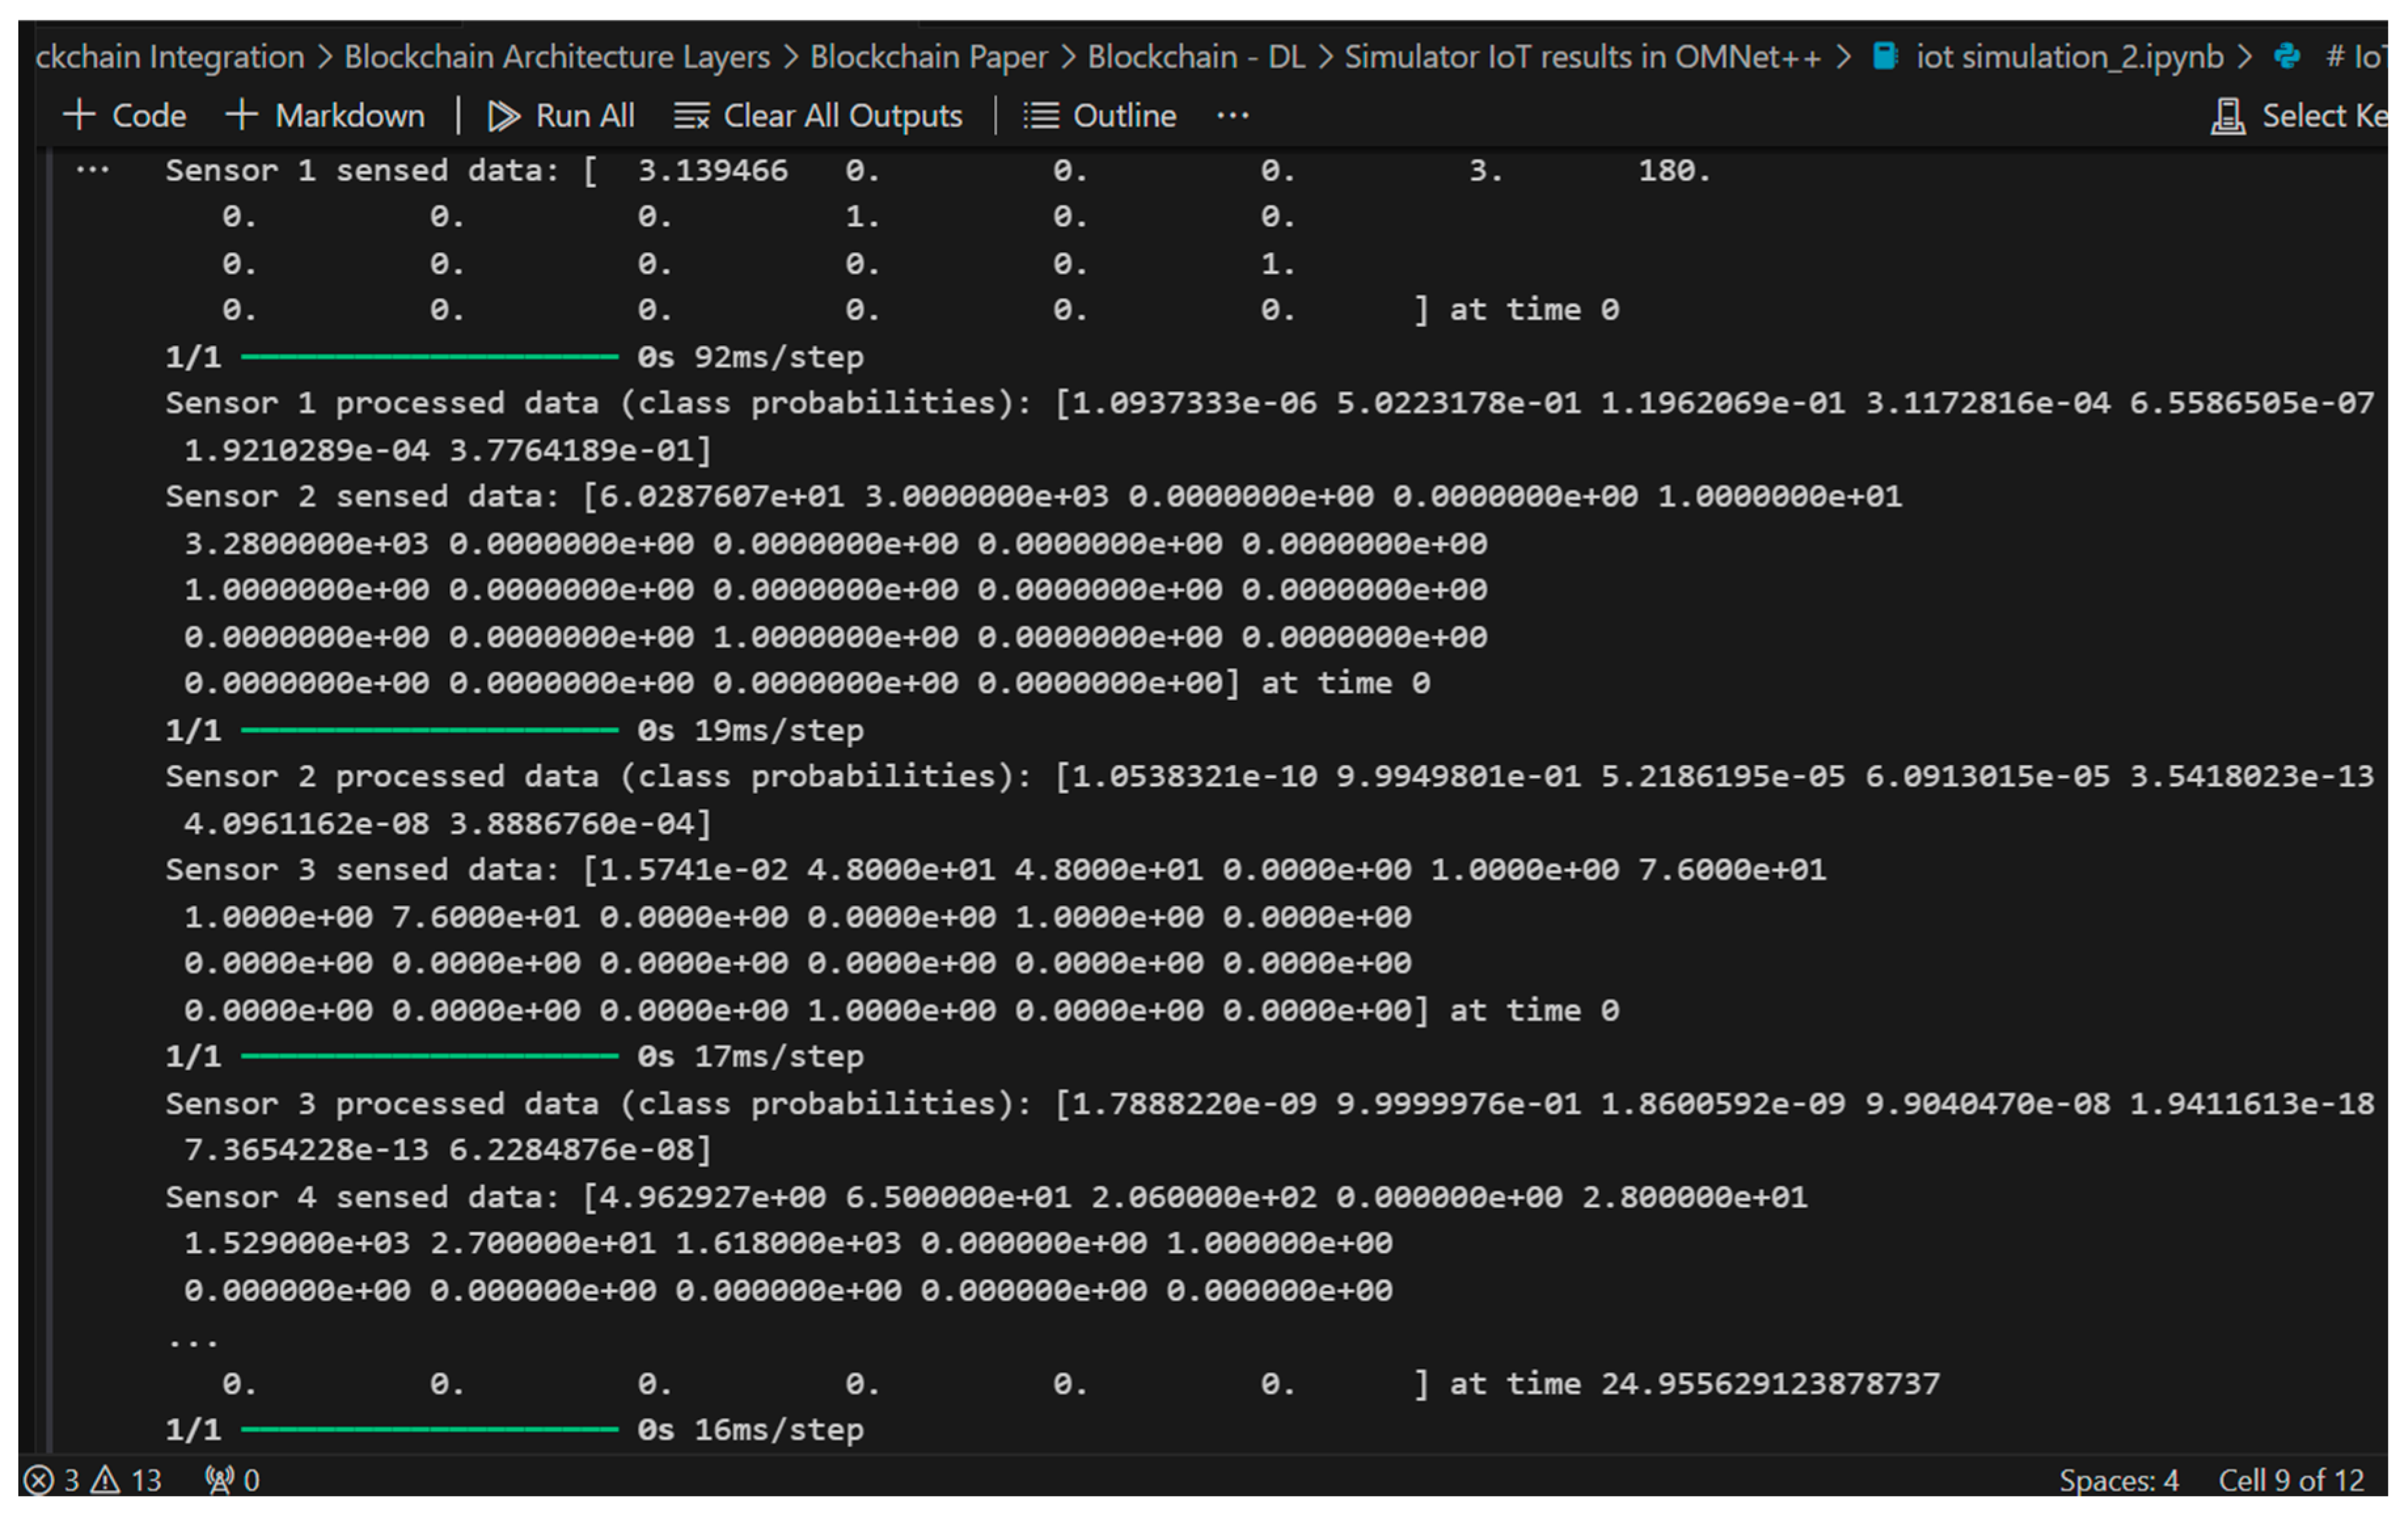This screenshot has width=2408, height=1513.
Task: Open Blockchain Architecture Layers breadcrumb folder
Action: [556, 57]
